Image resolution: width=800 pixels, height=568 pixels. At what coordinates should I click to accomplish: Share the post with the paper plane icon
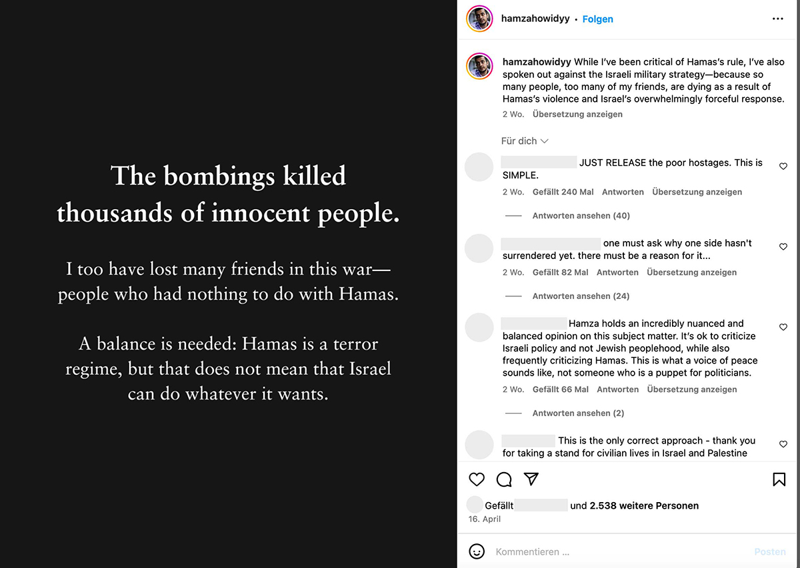coord(531,479)
